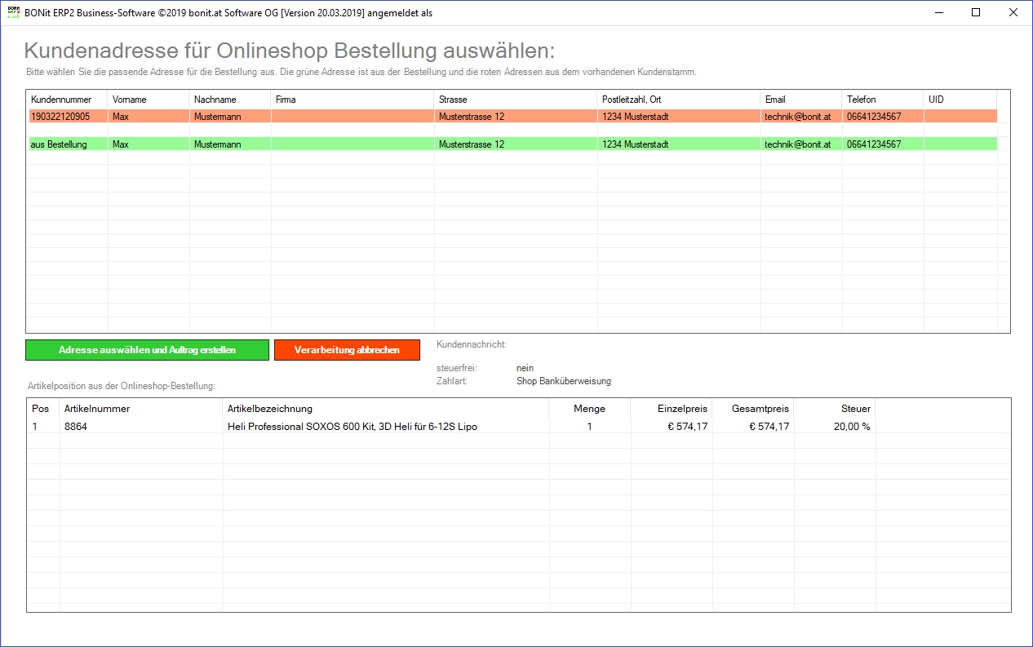Viewport: 1033px width, 647px height.
Task: Select 'Heli Professional SOXOS 600 Kit' article row
Action: [451, 427]
